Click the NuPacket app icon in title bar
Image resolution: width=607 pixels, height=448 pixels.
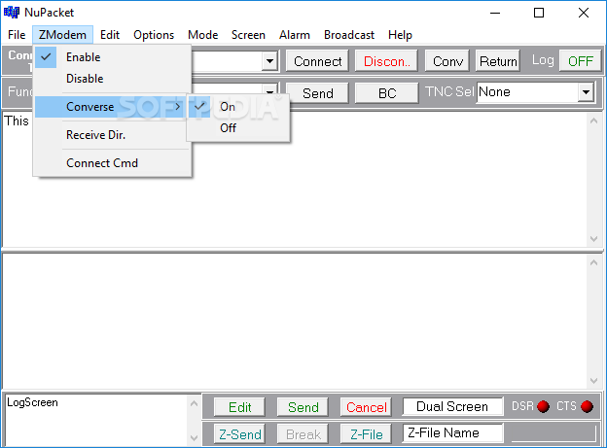point(12,13)
